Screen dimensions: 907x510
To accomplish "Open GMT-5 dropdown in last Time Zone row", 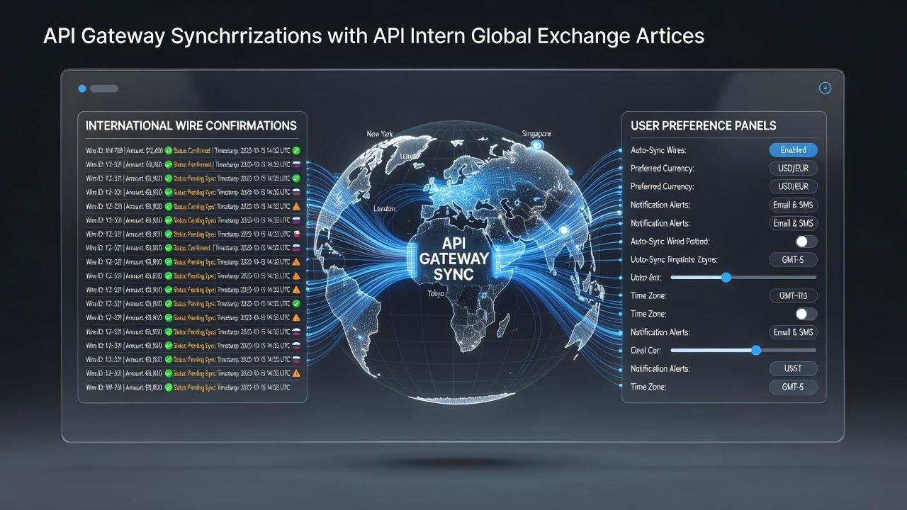I will coord(793,387).
